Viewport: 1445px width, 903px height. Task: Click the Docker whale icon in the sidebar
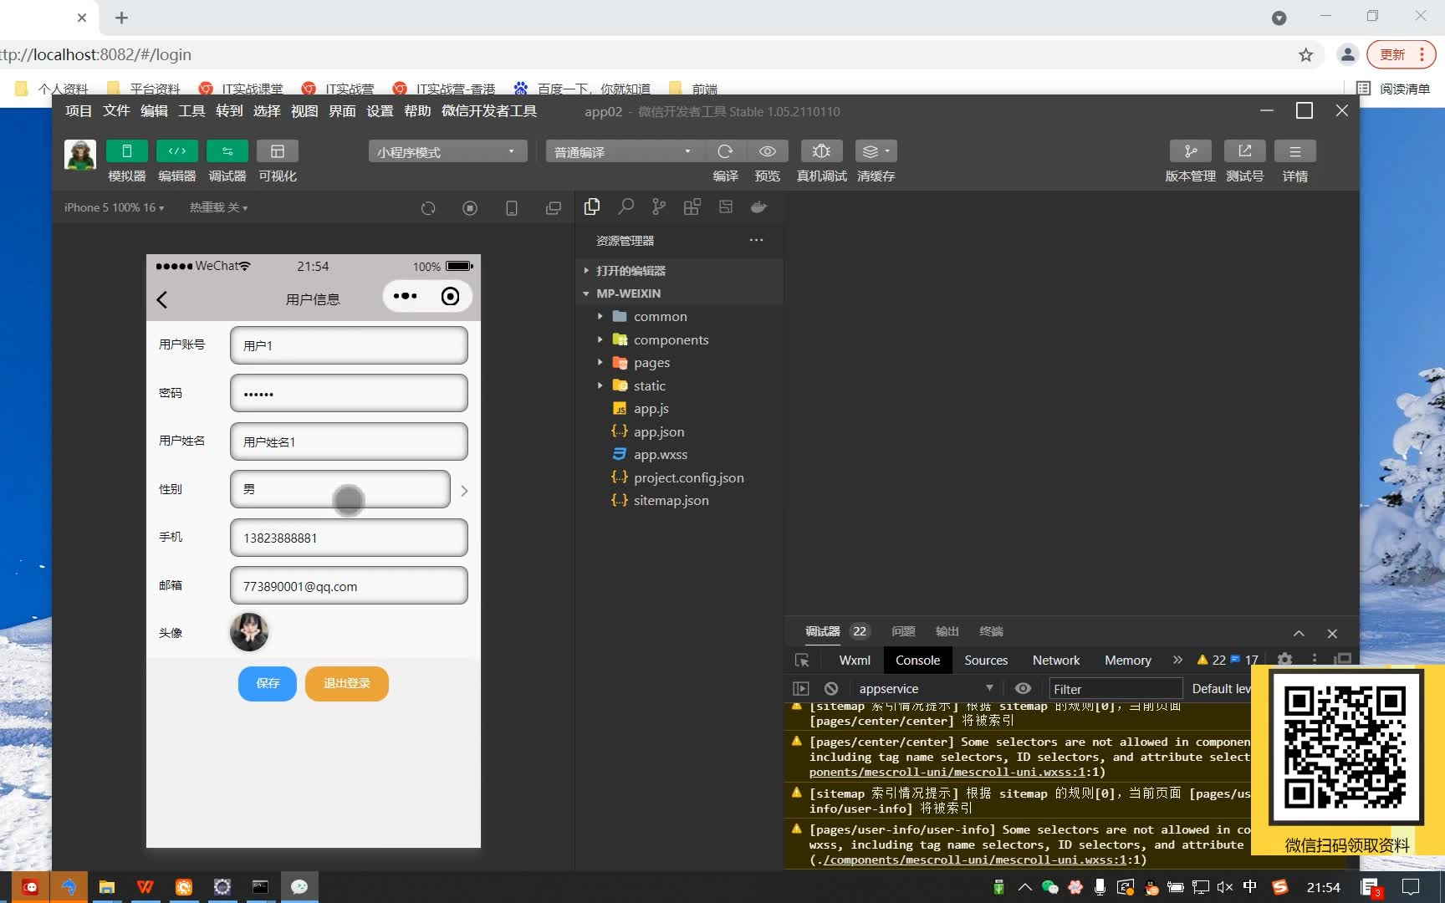[x=758, y=207]
